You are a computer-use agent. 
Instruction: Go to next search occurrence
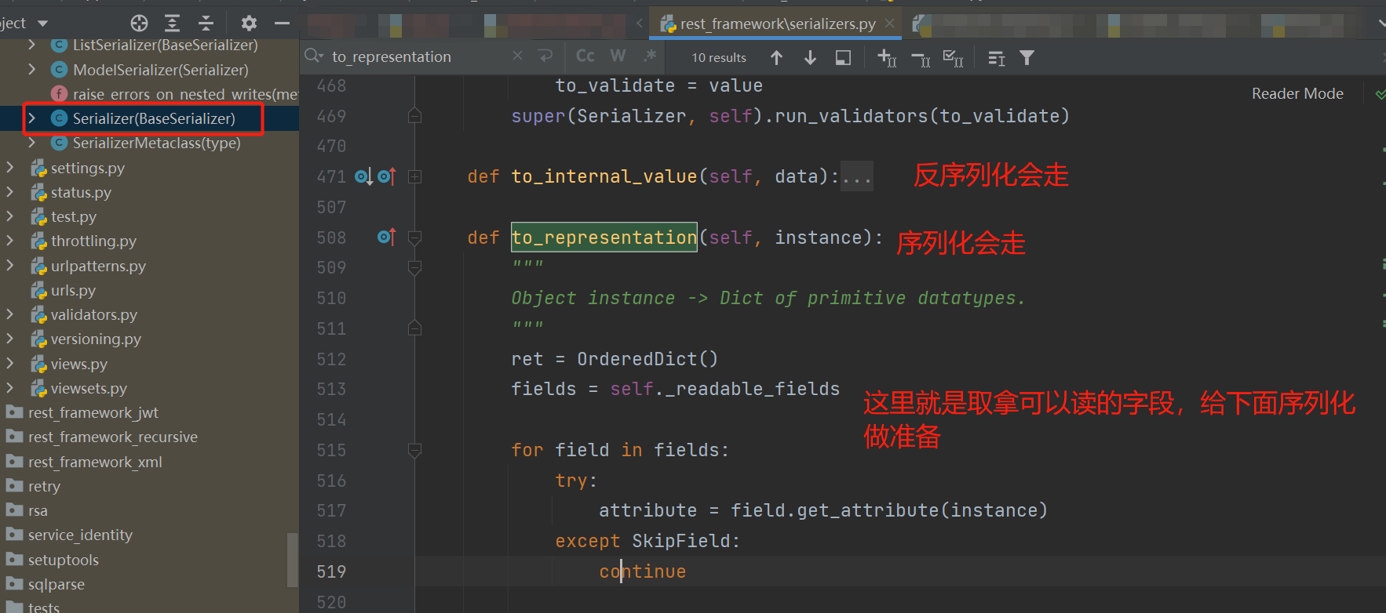pos(810,57)
